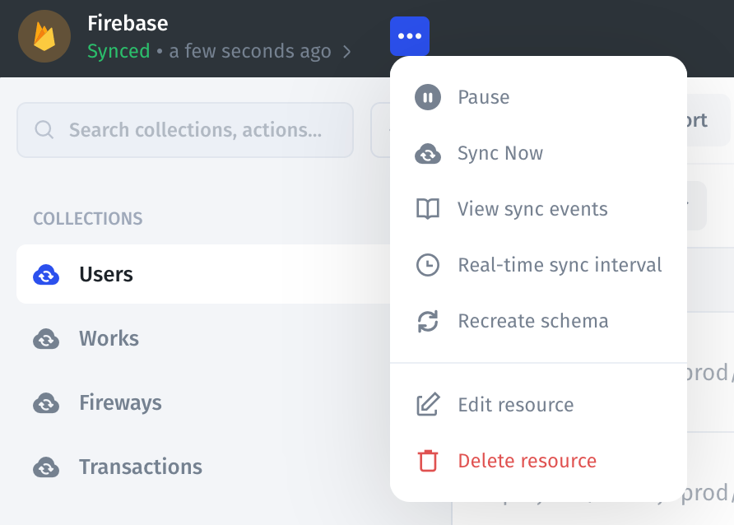Choose Sync Now in the menu
734x525 pixels.
538,154
